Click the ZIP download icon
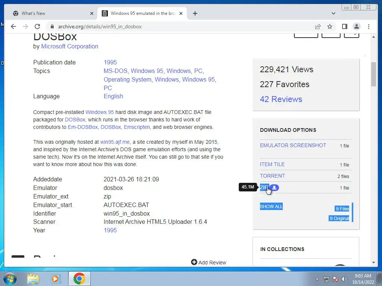382x286 pixels. [x=274, y=188]
